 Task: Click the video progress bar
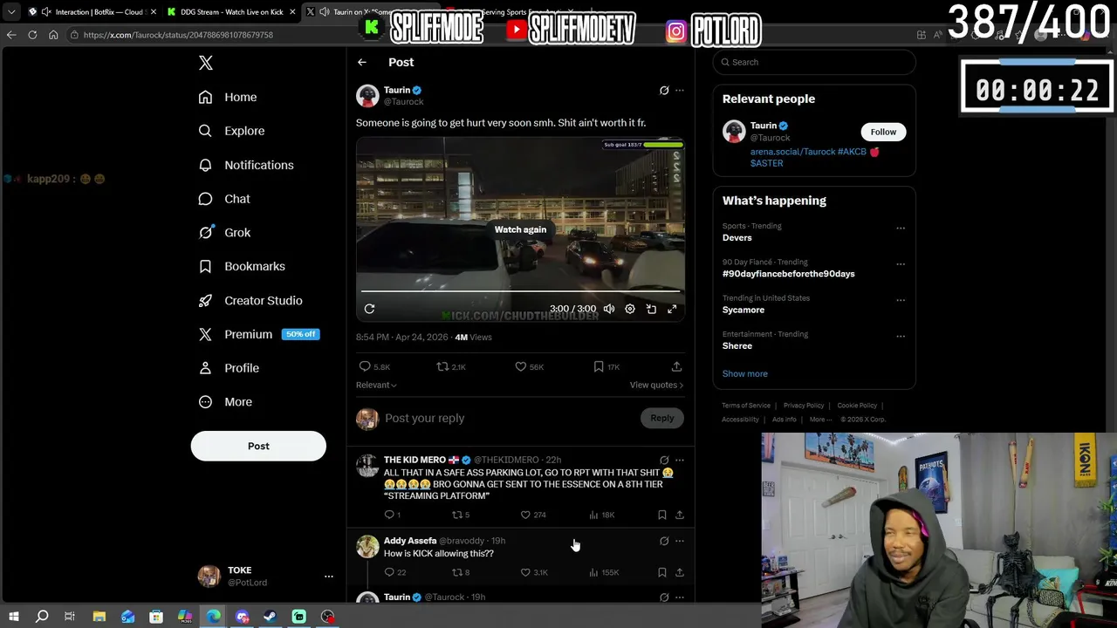520,291
